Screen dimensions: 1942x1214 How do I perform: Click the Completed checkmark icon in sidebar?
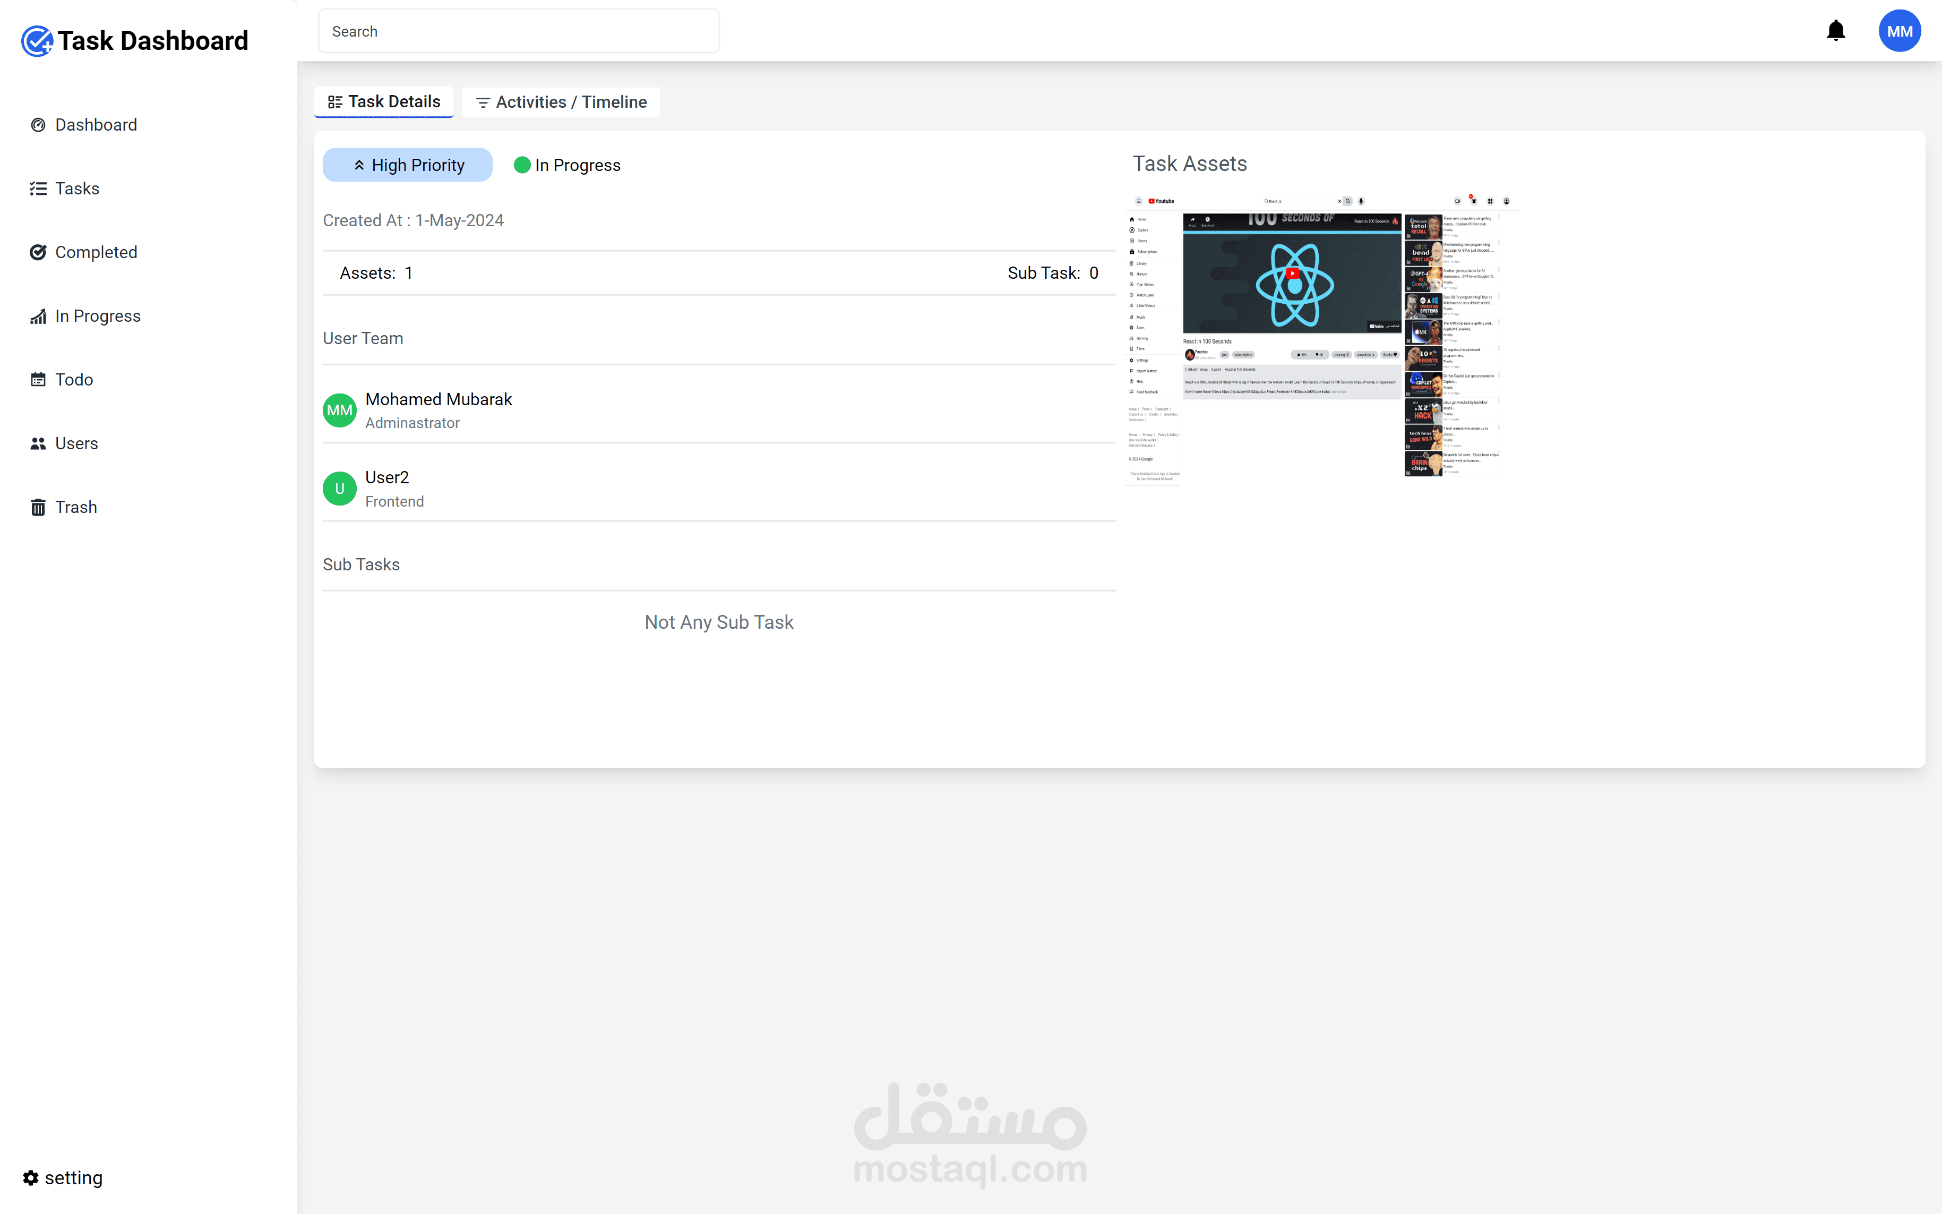38,252
